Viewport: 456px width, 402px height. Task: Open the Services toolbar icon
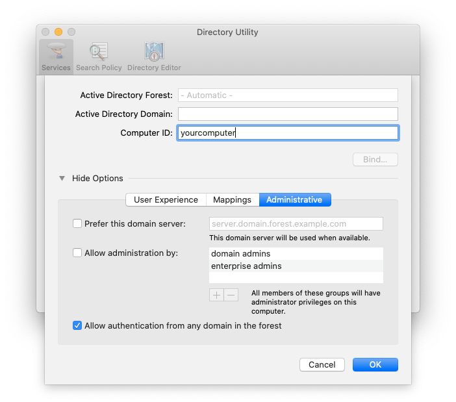tap(56, 57)
